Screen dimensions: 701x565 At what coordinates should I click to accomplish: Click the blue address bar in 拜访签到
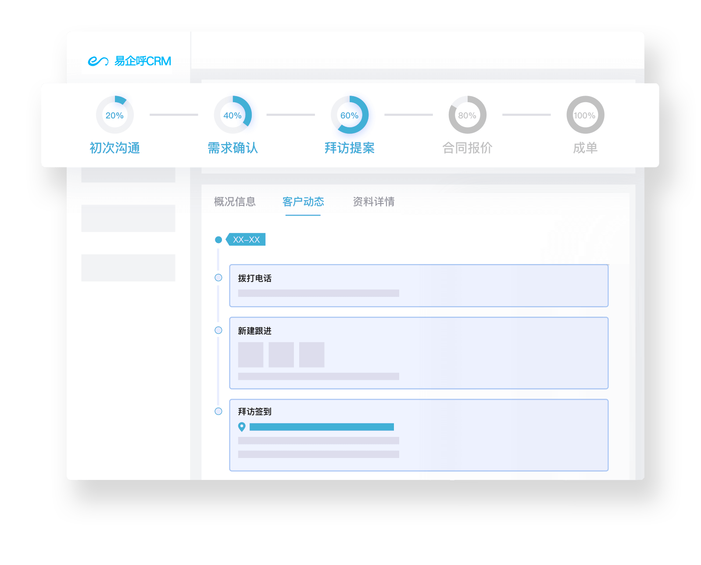322,427
